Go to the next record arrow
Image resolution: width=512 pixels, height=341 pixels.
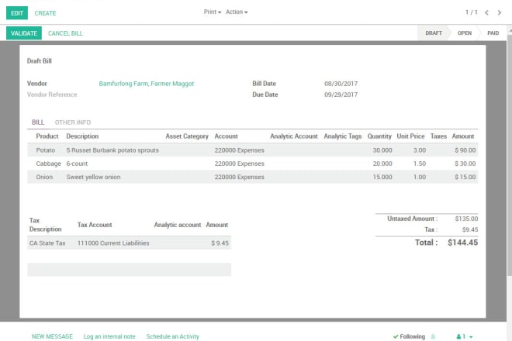coord(500,12)
